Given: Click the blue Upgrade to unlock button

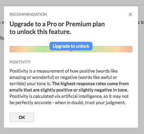Looking at the screenshot, I should click(x=71, y=46).
